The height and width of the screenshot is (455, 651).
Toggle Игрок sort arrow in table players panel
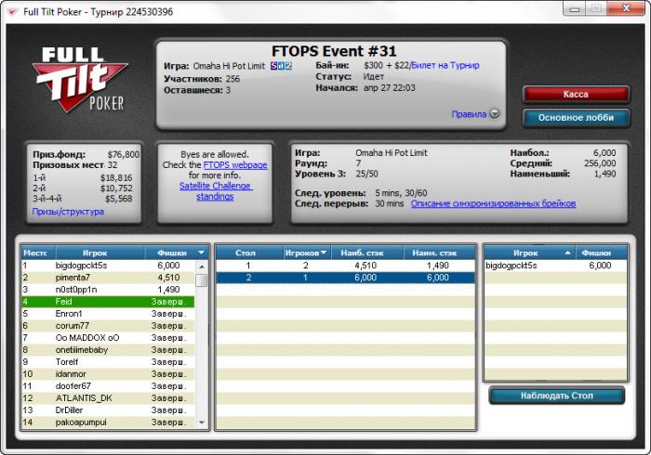[568, 253]
